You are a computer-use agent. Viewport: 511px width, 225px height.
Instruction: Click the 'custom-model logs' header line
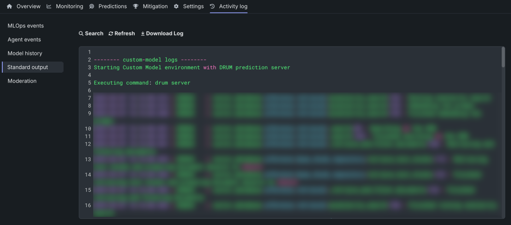[x=150, y=60]
